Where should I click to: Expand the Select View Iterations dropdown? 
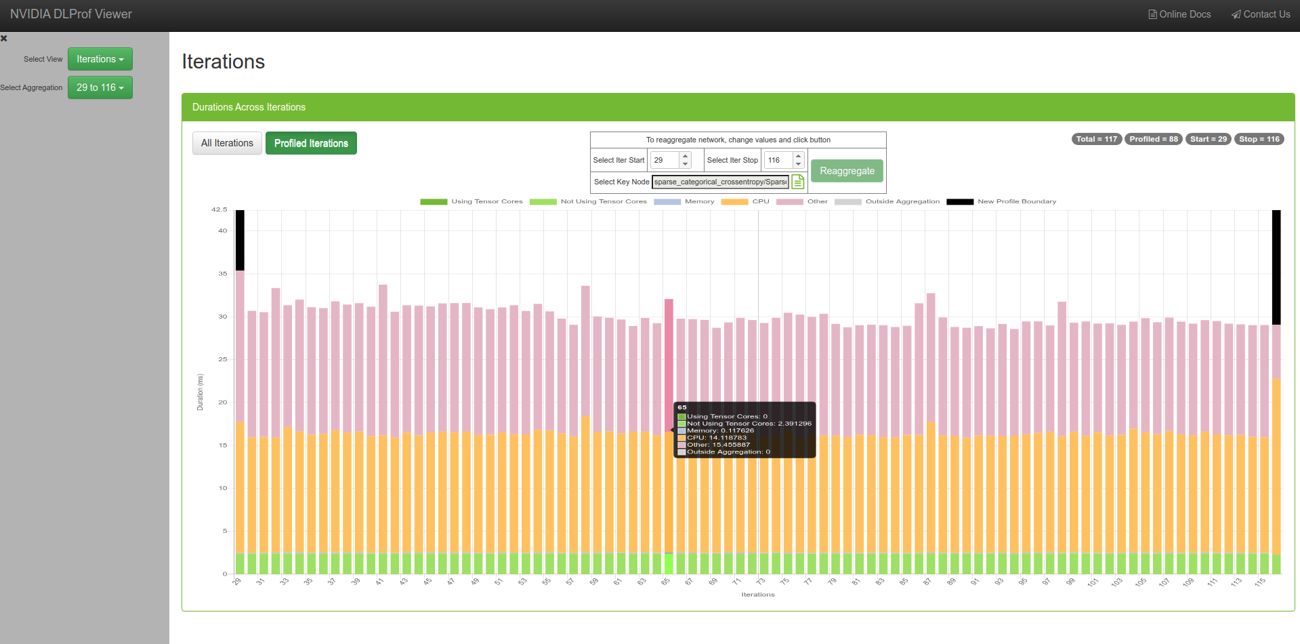point(100,59)
